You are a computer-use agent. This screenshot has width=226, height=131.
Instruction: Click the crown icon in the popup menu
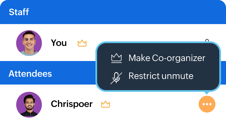[117, 58]
